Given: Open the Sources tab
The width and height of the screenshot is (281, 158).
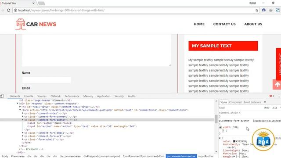Looking at the screenshot, I should coord(42,96).
